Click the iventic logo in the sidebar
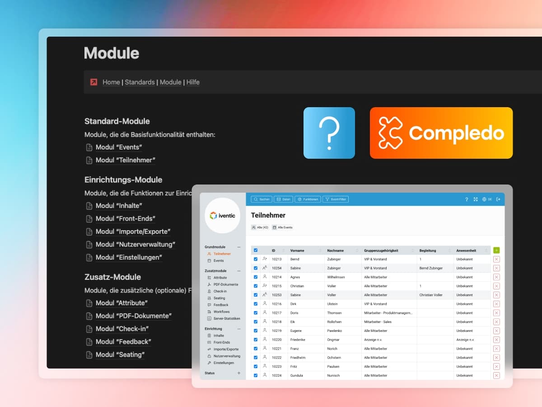The image size is (542, 407). pyautogui.click(x=222, y=216)
